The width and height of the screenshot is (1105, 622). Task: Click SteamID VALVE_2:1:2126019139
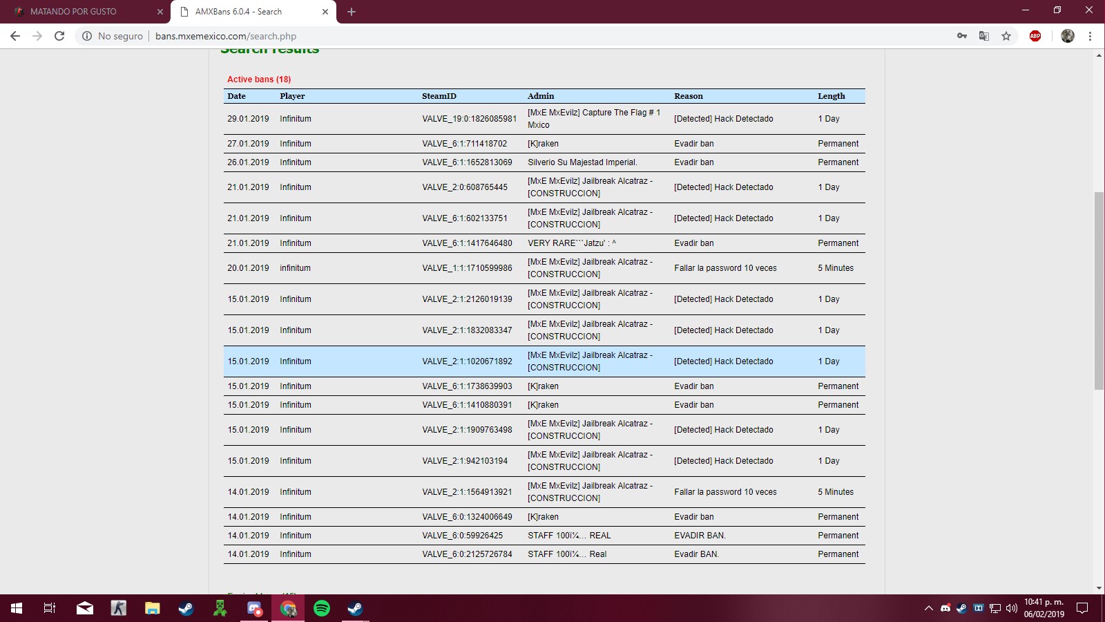(468, 299)
